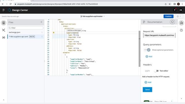The width and height of the screenshot is (185, 104).
Task: Click the shield icon in Documentation header
Action: tap(172, 22)
